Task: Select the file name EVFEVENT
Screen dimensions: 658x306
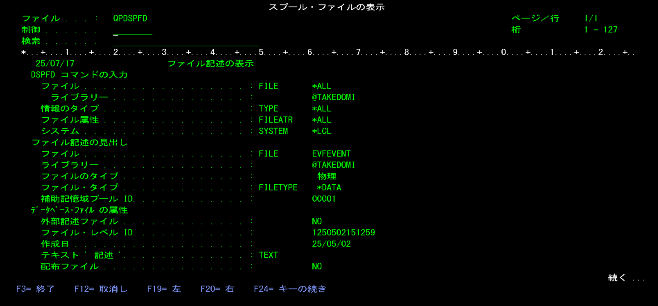Action: (x=331, y=153)
